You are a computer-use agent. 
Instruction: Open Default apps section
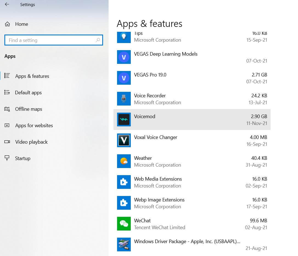(x=28, y=93)
